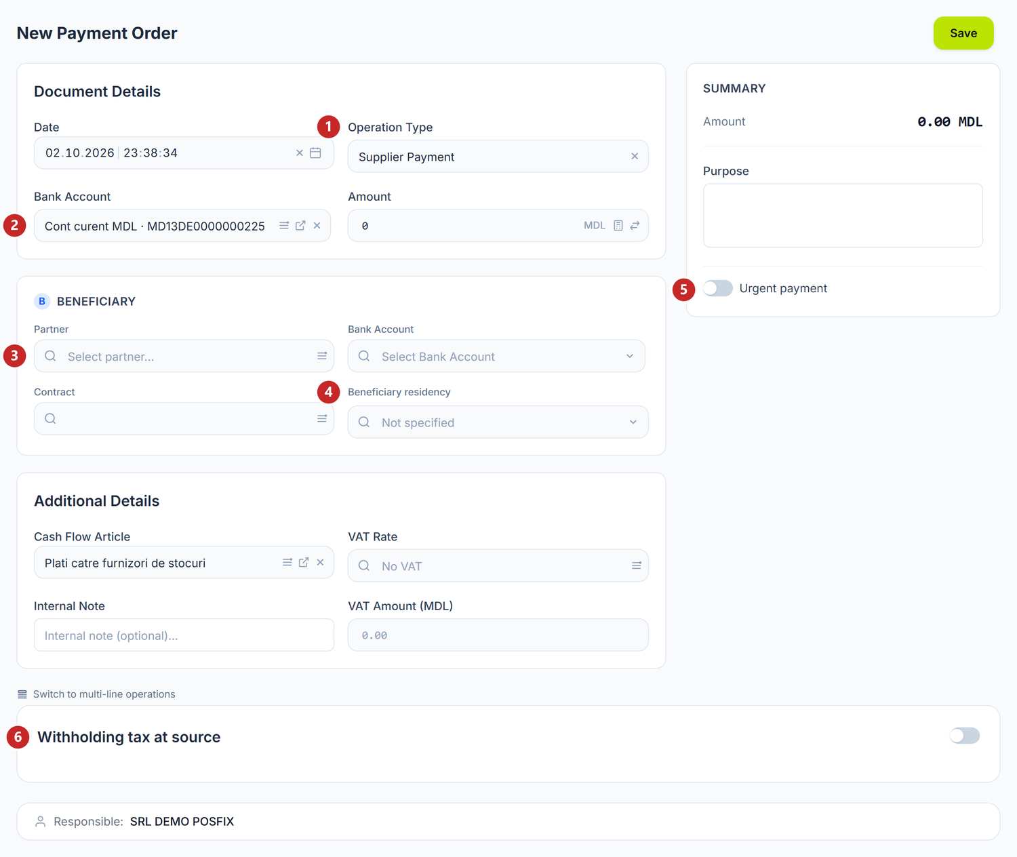The image size is (1017, 857).
Task: Open the VAT Rate list icon
Action: coord(637,565)
